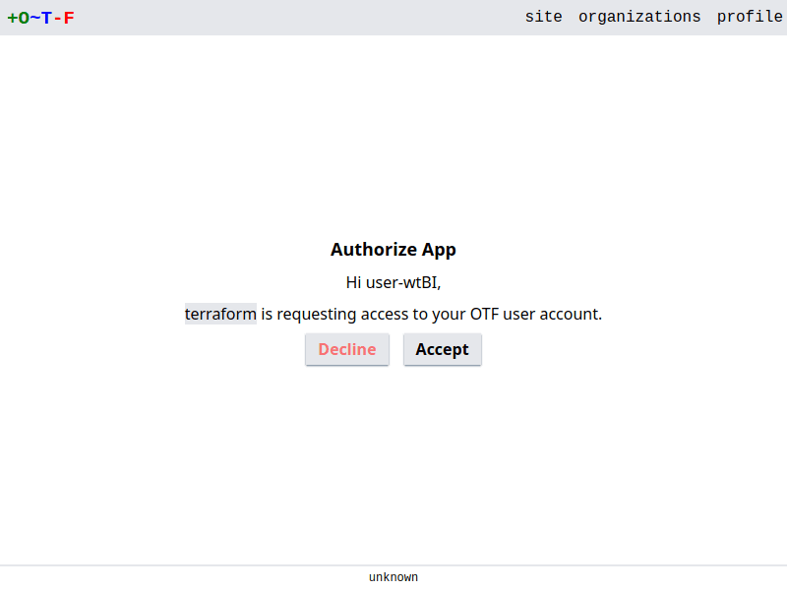The height and width of the screenshot is (590, 787).
Task: Click the OTF logo in the header
Action: pos(40,18)
